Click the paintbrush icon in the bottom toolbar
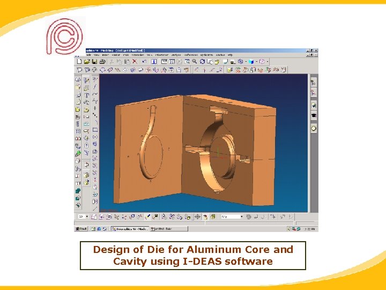Image resolution: width=386 pixels, height=290 pixels. (147, 217)
